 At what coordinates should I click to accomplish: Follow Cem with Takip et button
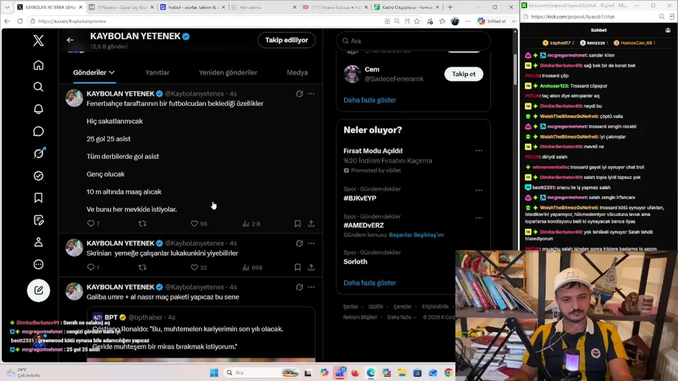click(x=463, y=74)
